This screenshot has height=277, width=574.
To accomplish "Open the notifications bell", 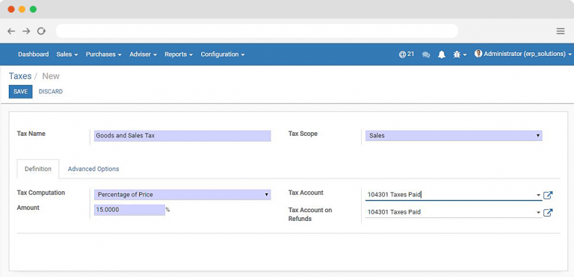I will [x=442, y=55].
